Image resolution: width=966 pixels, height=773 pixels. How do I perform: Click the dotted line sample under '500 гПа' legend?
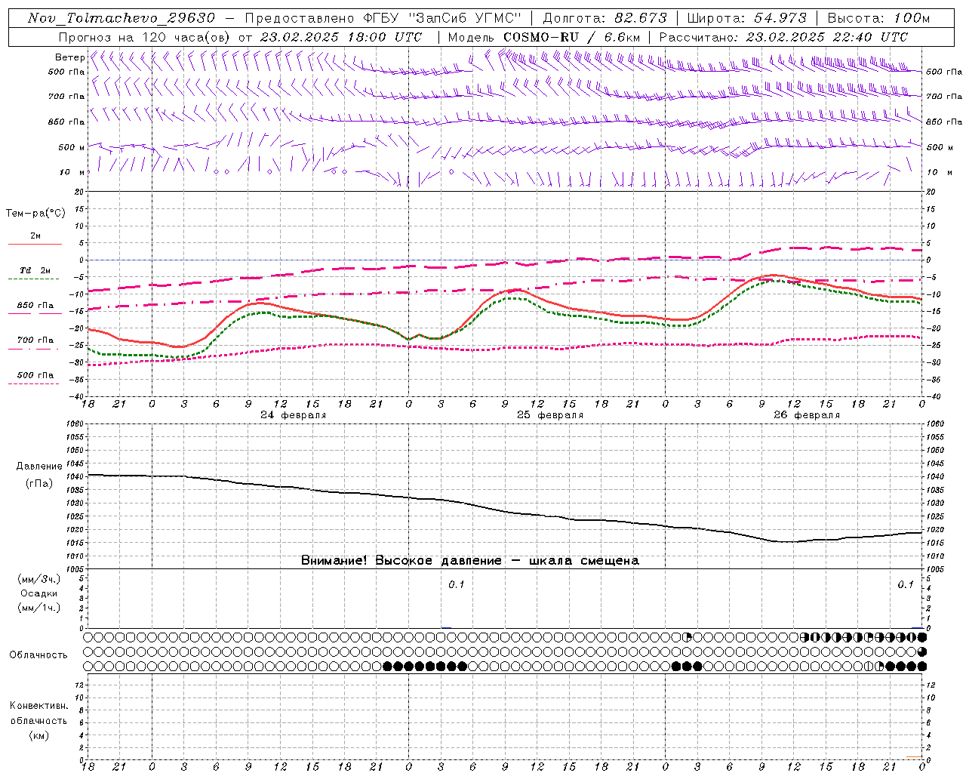coord(35,383)
